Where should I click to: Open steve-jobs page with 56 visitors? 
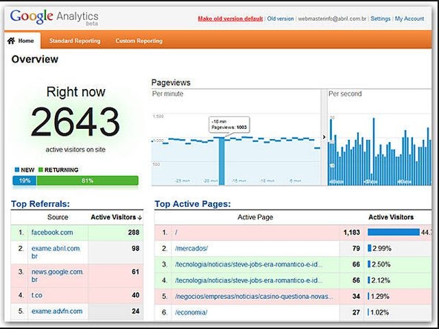pyautogui.click(x=248, y=280)
